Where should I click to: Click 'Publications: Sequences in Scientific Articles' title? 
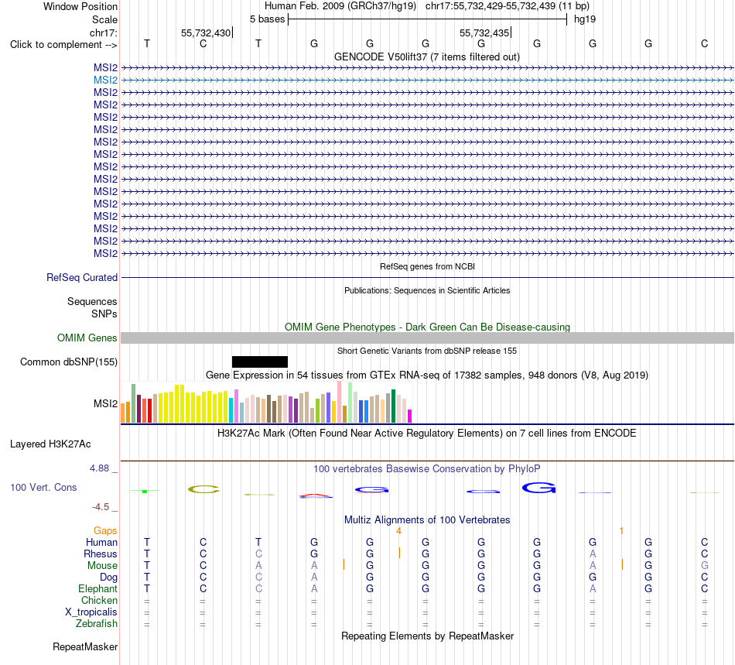pyautogui.click(x=427, y=290)
